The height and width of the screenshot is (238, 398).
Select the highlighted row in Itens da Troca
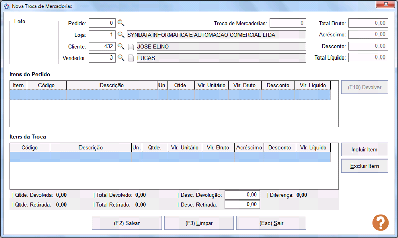[x=170, y=157]
